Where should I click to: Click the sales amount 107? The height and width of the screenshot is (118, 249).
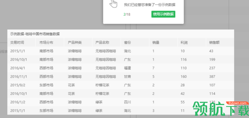[212, 85]
